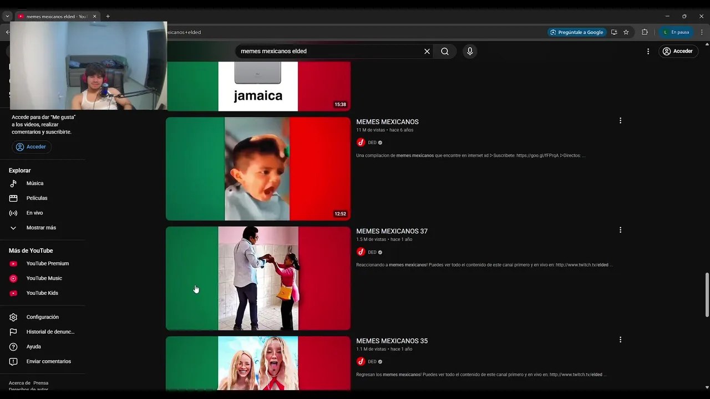Click the MEMES MEXICANOS 37 description text

pos(484,265)
